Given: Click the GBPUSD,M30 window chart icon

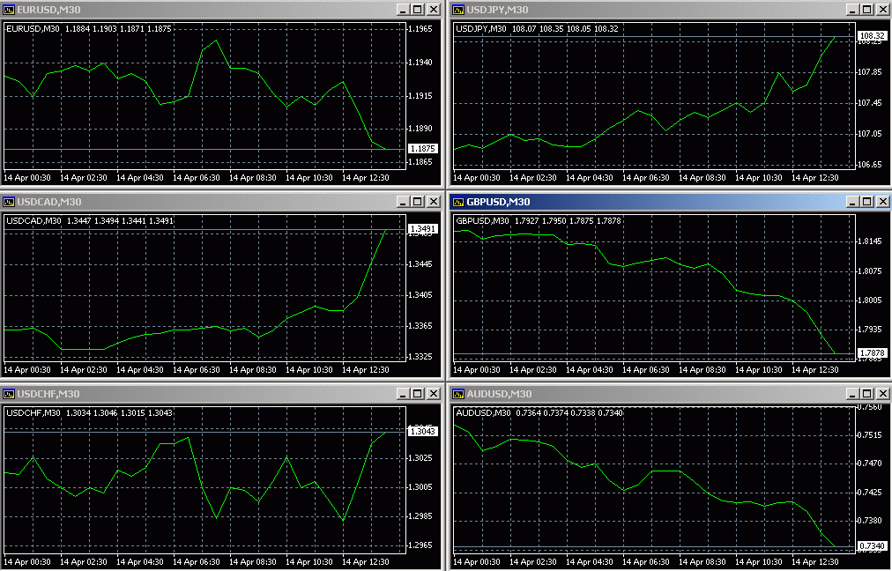Looking at the screenshot, I should click(458, 202).
